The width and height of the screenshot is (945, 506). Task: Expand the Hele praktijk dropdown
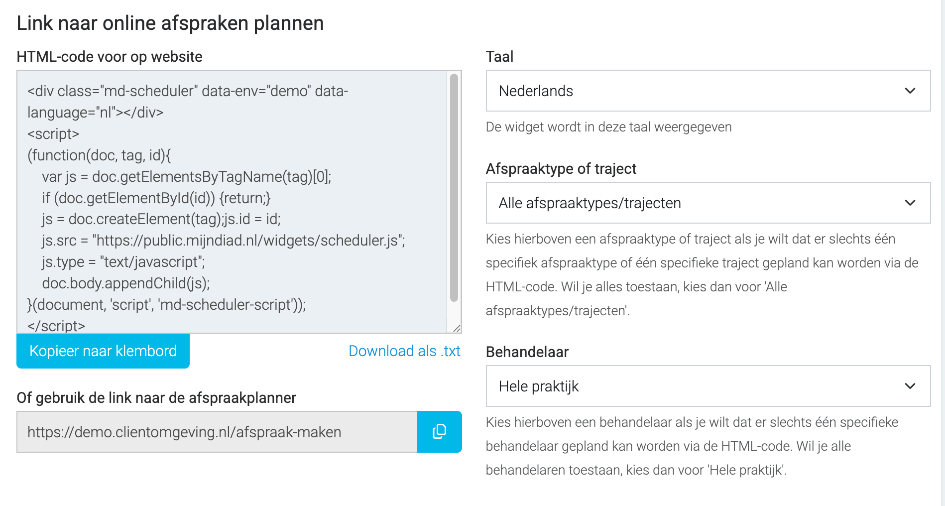click(708, 386)
